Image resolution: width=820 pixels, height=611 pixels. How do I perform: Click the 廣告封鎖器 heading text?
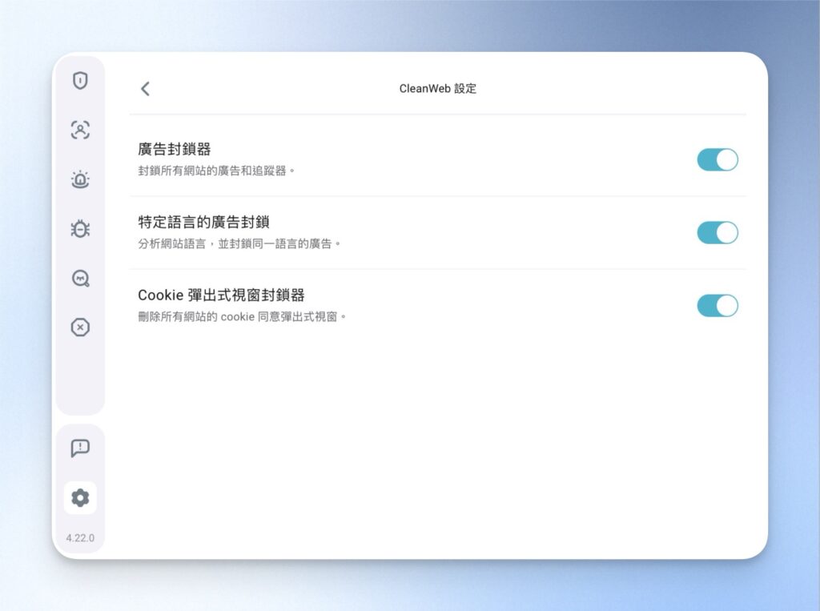coord(174,149)
